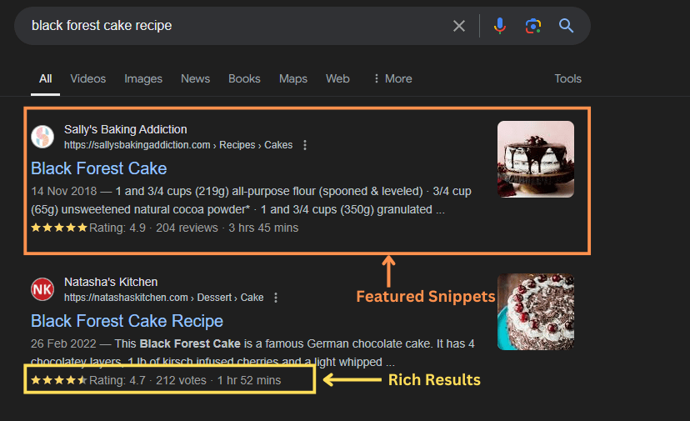
Task: Click the Sally's Baking Addiction site favicon
Action: (x=42, y=137)
